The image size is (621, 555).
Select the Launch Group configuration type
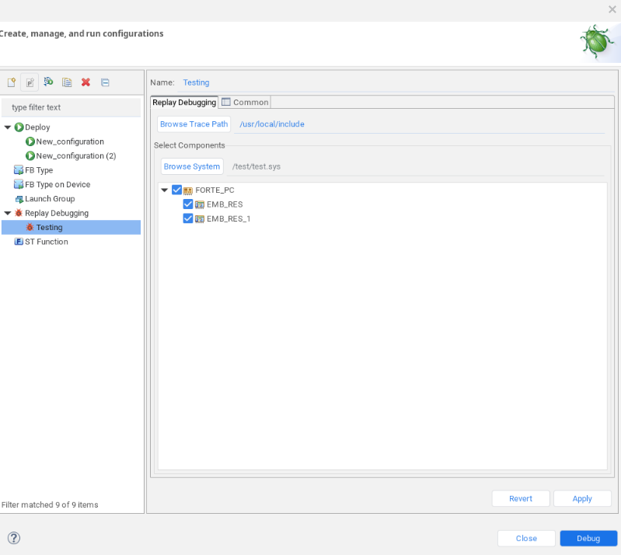[50, 199]
